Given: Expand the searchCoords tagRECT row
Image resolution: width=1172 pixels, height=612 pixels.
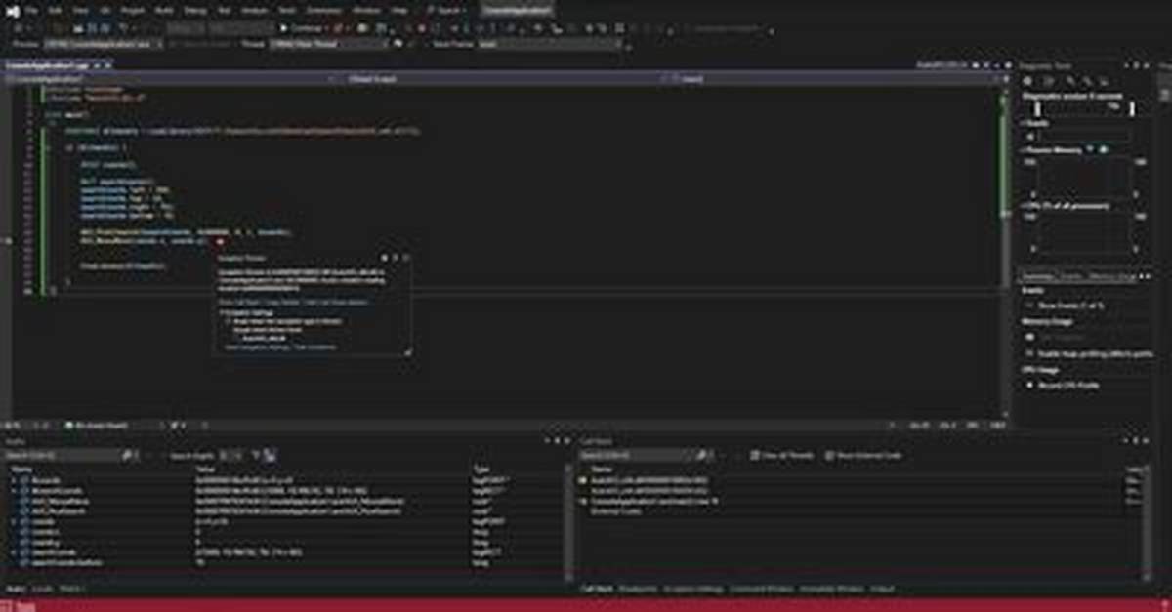Looking at the screenshot, I should tap(15, 551).
